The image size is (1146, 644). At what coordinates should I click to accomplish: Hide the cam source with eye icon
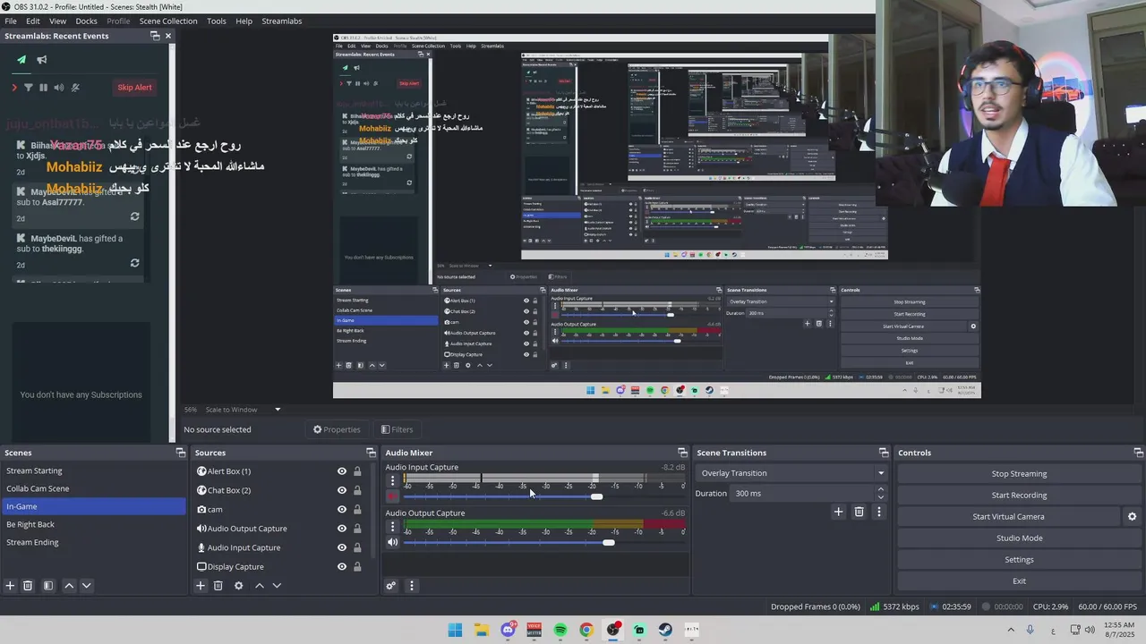(342, 509)
